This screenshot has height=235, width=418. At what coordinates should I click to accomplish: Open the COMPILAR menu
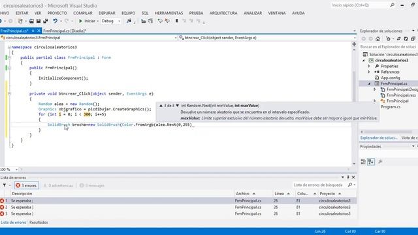click(x=83, y=13)
